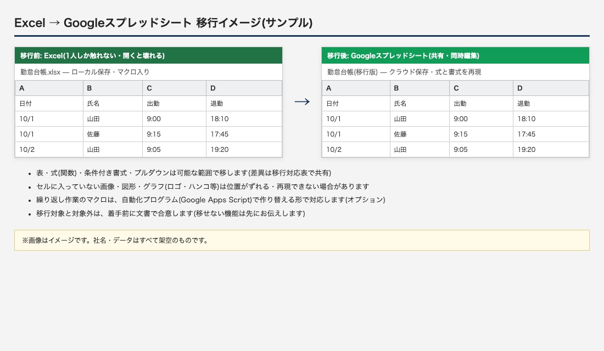The width and height of the screenshot is (604, 351).
Task: Click "10/1" in the 佐藤 row of 移行前 table
Action: (x=49, y=134)
